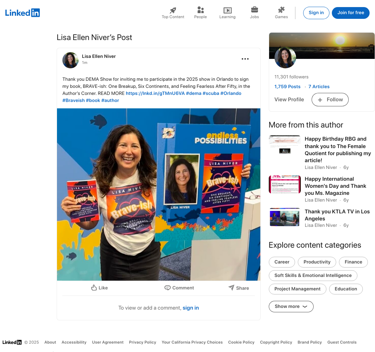Viewport: 375px width, 352px height.
Task: Like the post with thumbs-up
Action: tap(99, 288)
